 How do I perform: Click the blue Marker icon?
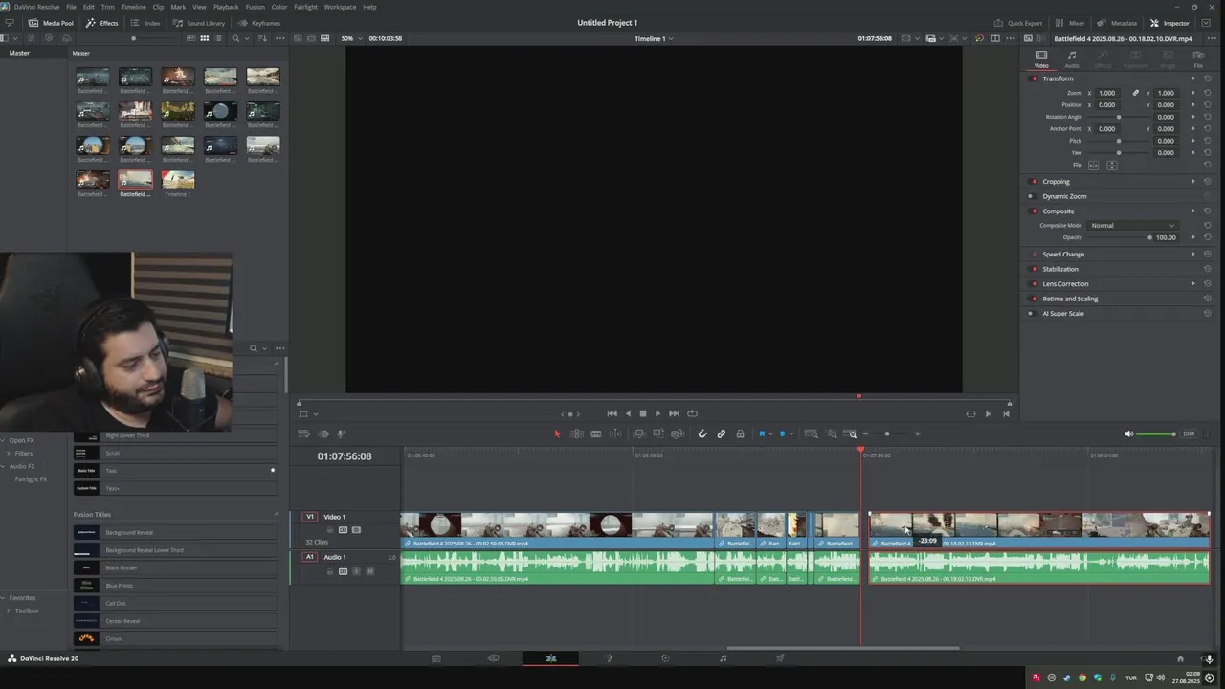click(782, 433)
